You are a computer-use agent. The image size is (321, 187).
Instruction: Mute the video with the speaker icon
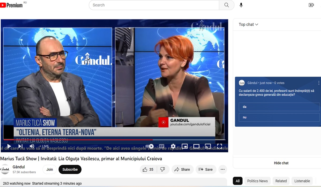point(32,146)
